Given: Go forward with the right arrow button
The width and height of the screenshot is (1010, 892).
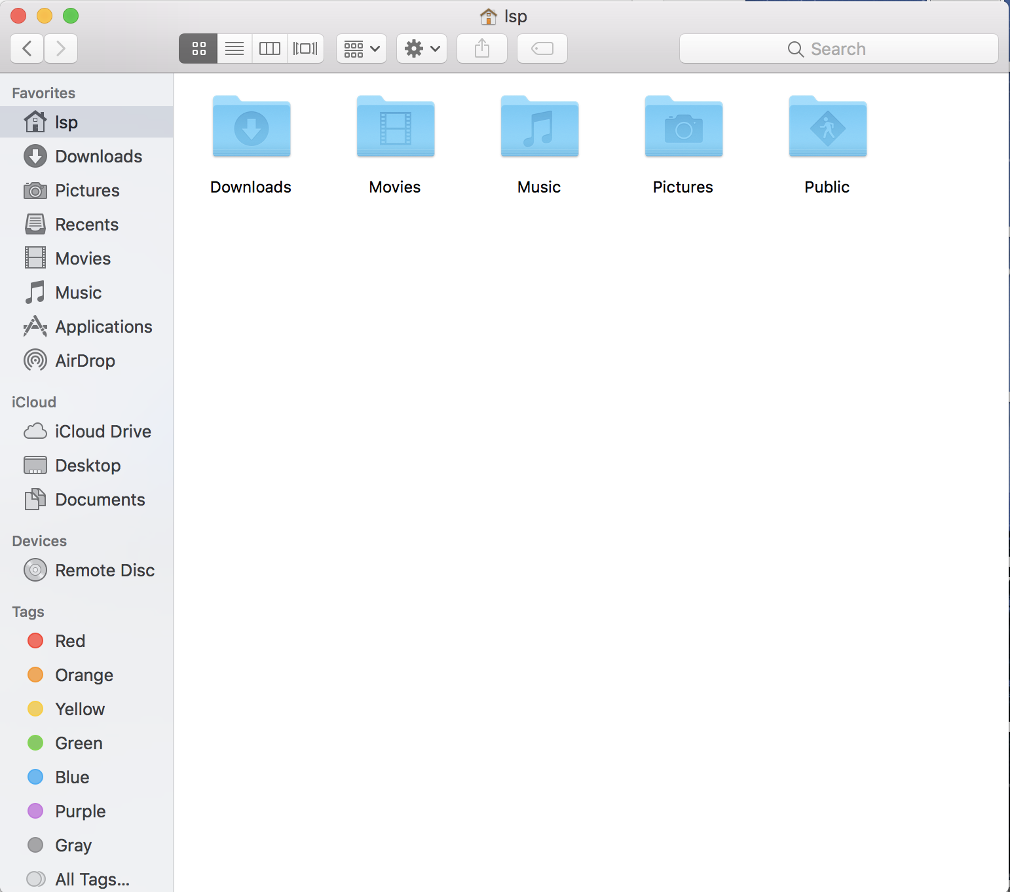Looking at the screenshot, I should point(61,48).
